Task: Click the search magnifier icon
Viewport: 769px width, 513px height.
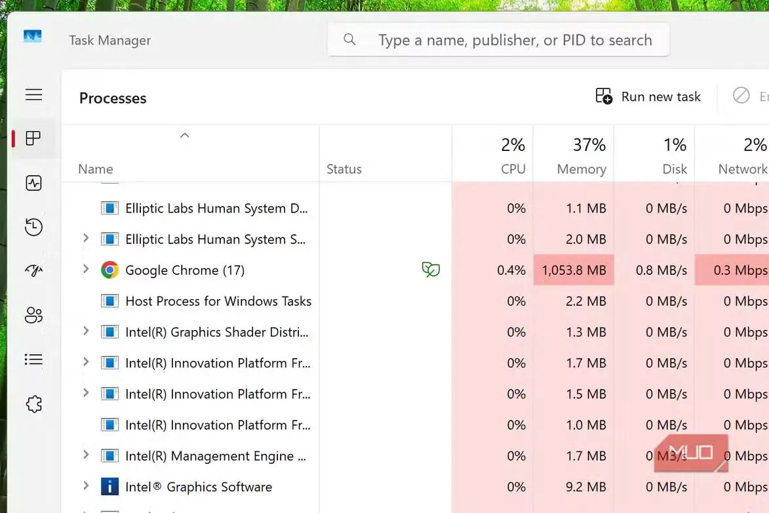Action: point(349,39)
